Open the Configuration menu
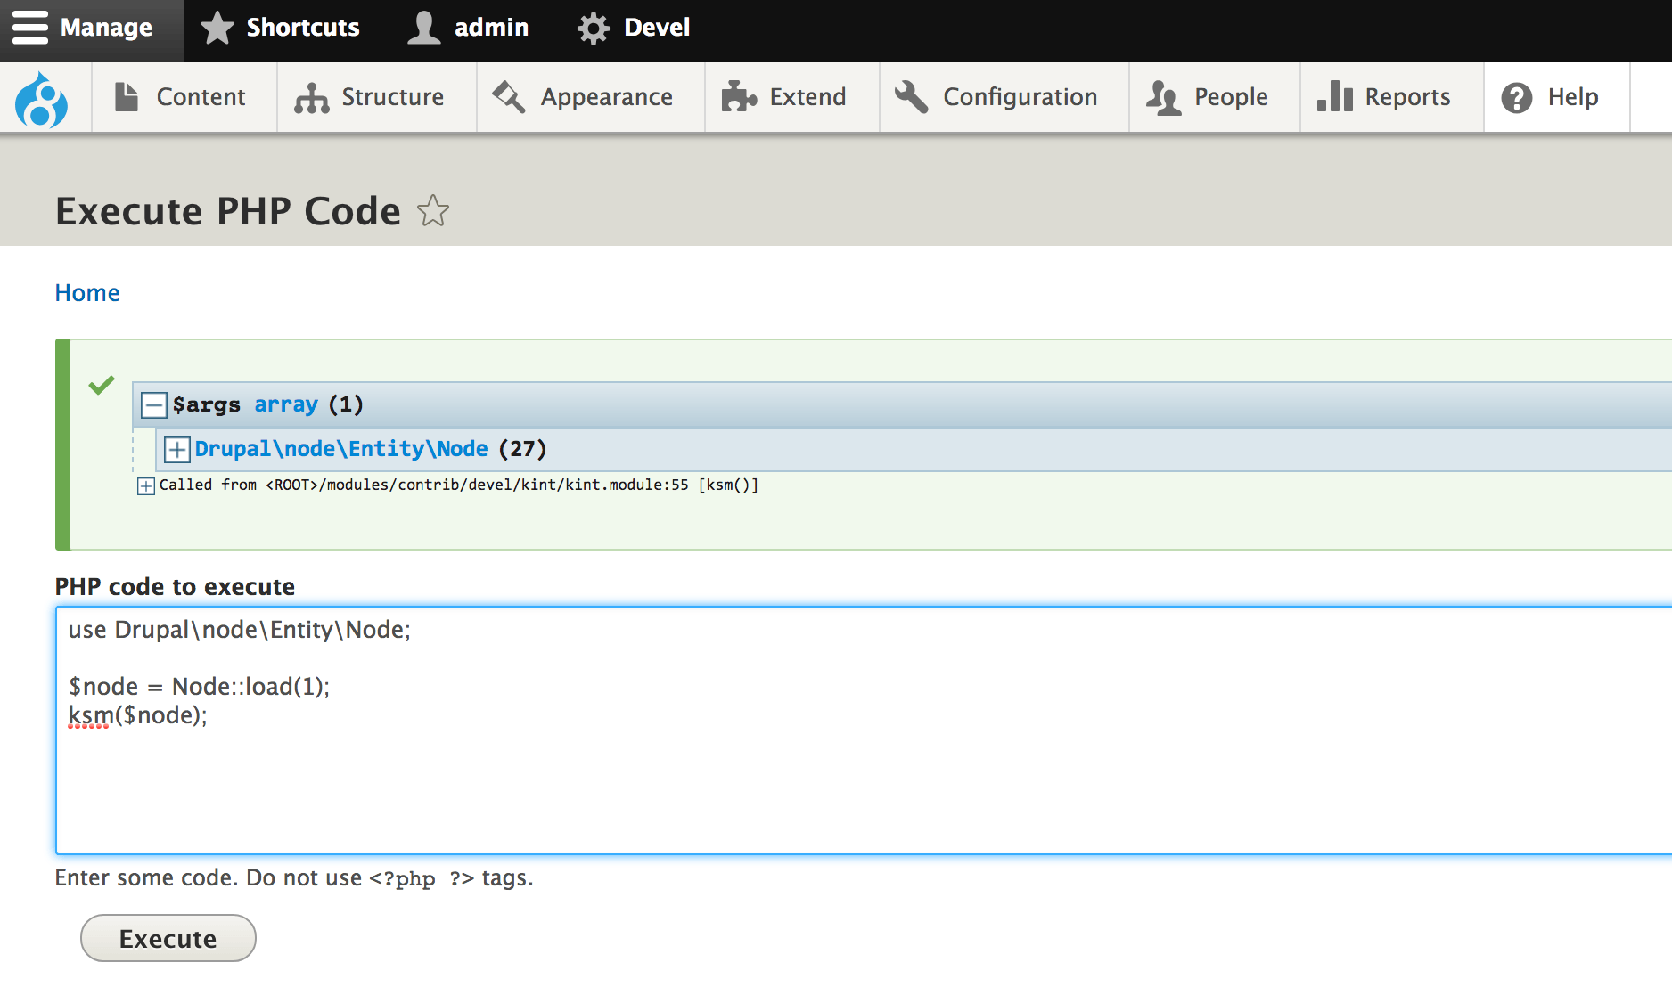1672x987 pixels. click(996, 97)
